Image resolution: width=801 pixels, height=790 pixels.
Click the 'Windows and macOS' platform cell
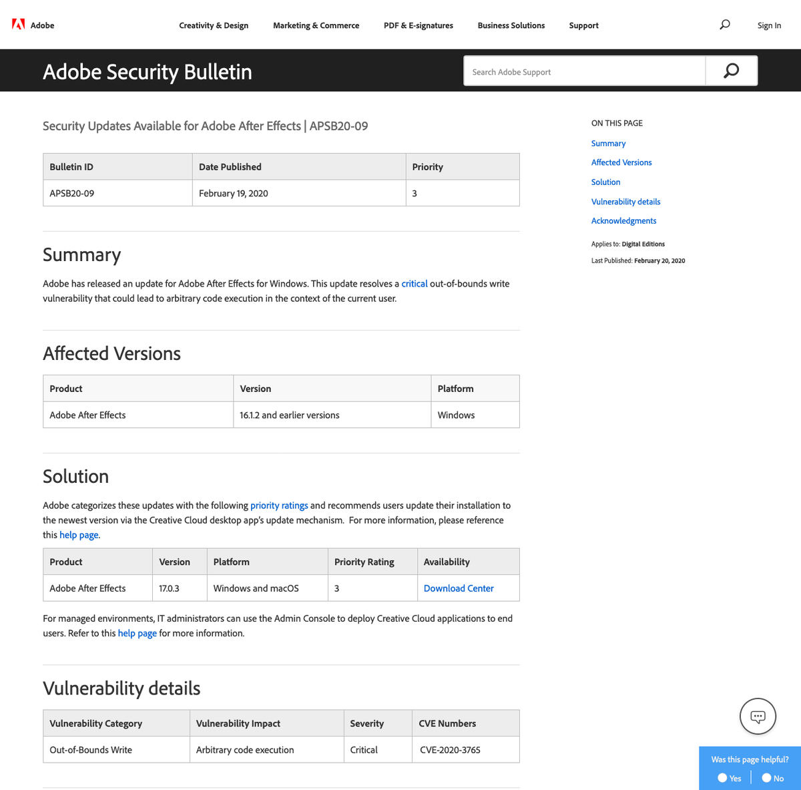click(267, 588)
